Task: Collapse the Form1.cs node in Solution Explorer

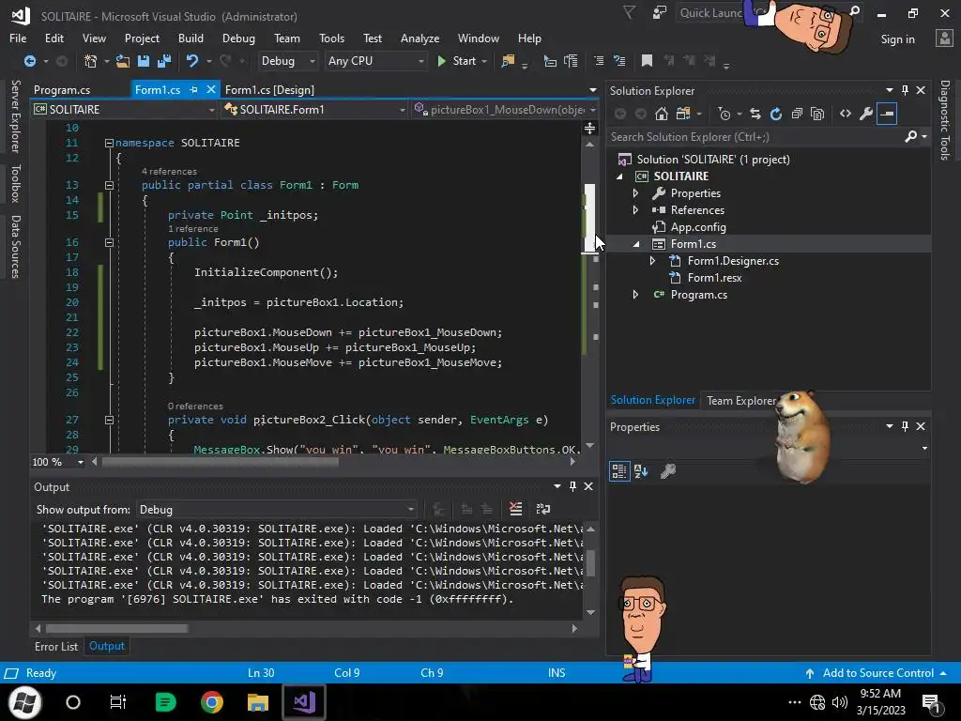Action: 636,244
